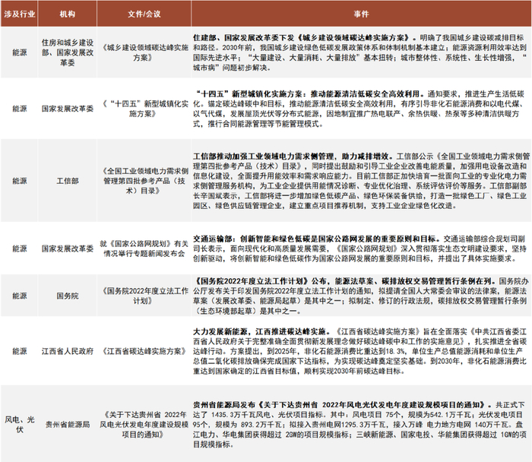
Task: Select the 江西省人民政府 institution cell
Action: (x=67, y=351)
